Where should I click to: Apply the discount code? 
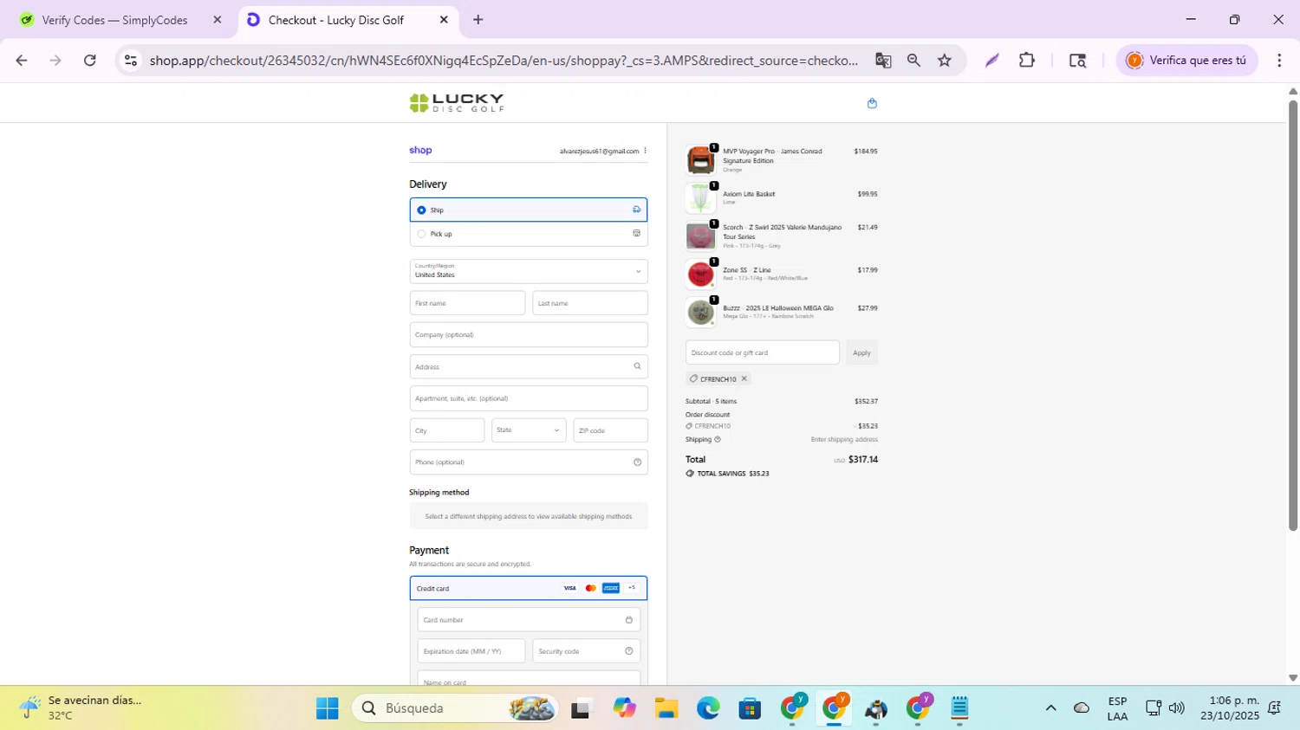pyautogui.click(x=861, y=352)
